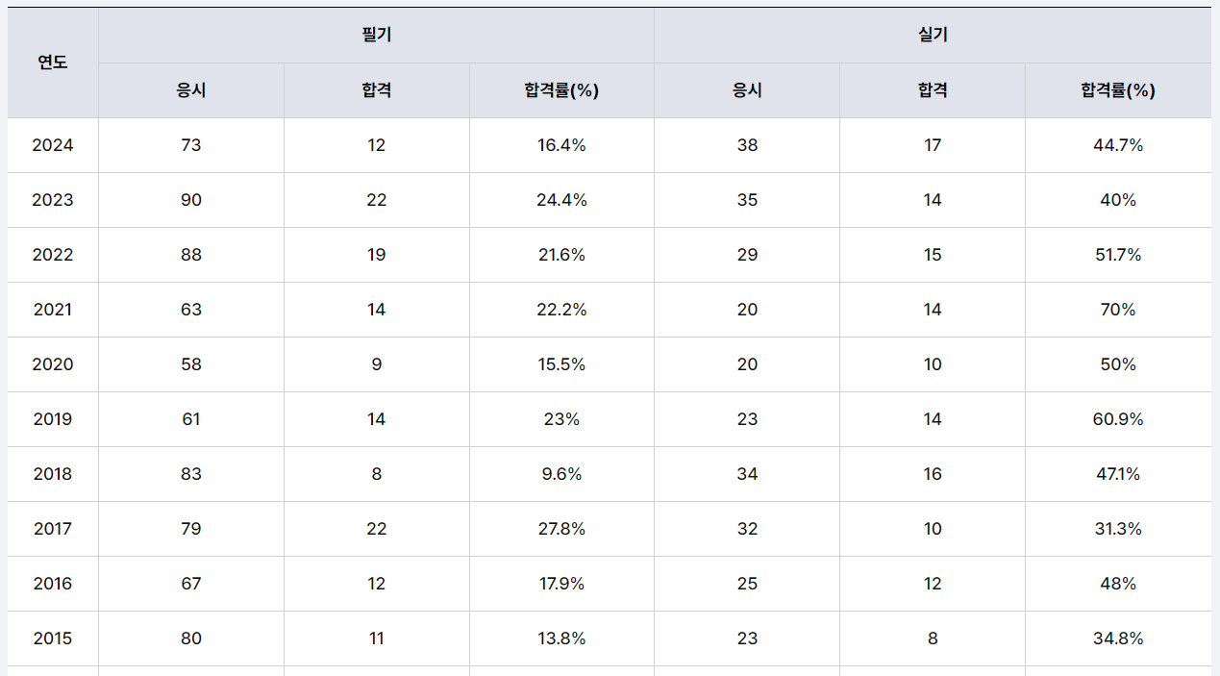
Task: Click the 합격률(%) header under 필기
Action: click(561, 90)
